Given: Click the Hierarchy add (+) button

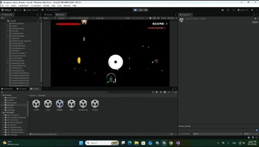Looking at the screenshot, I should pyautogui.click(x=2, y=18).
